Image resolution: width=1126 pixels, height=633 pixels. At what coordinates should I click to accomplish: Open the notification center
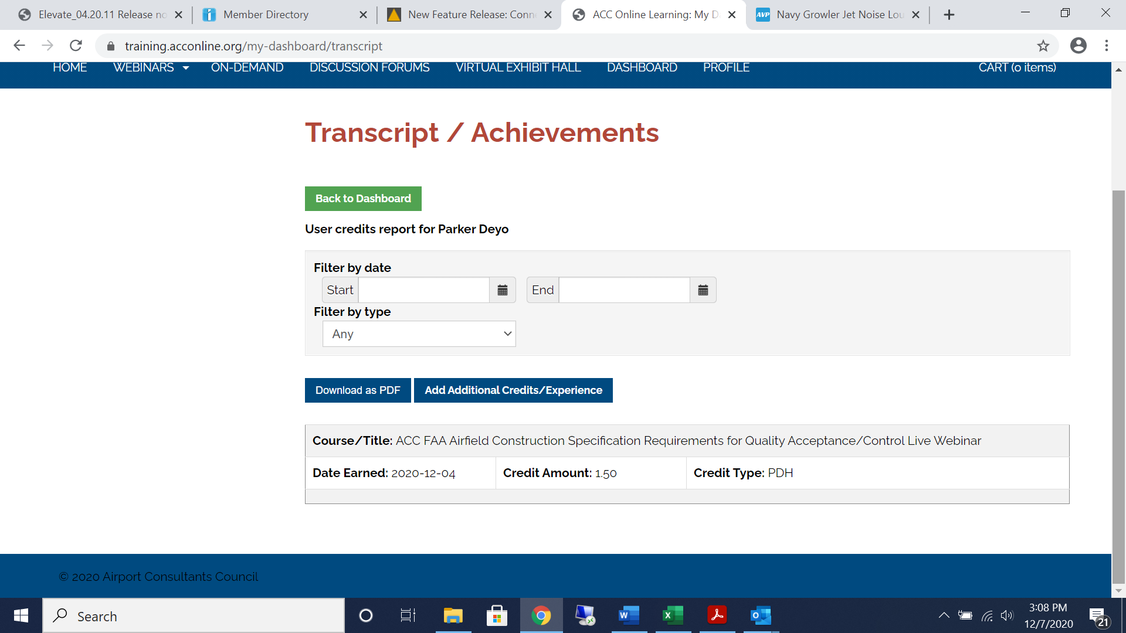coord(1098,617)
